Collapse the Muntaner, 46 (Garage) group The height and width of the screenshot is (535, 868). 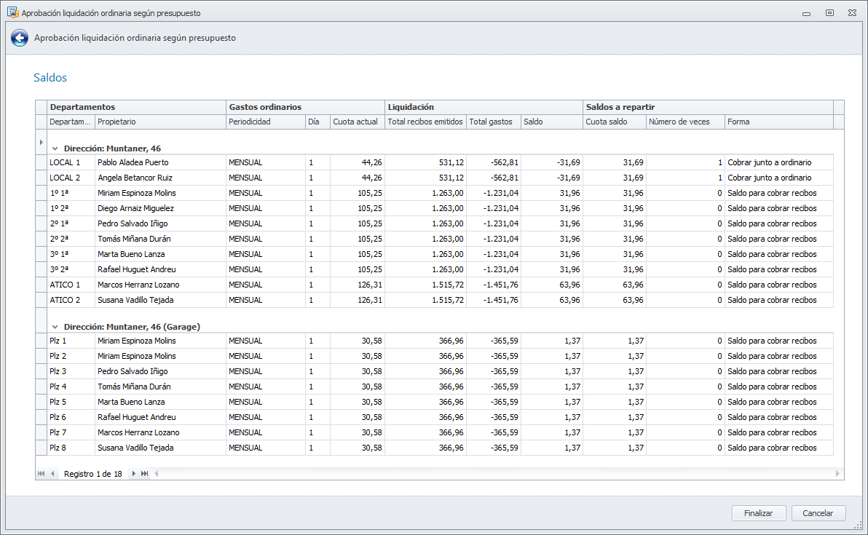click(x=55, y=327)
